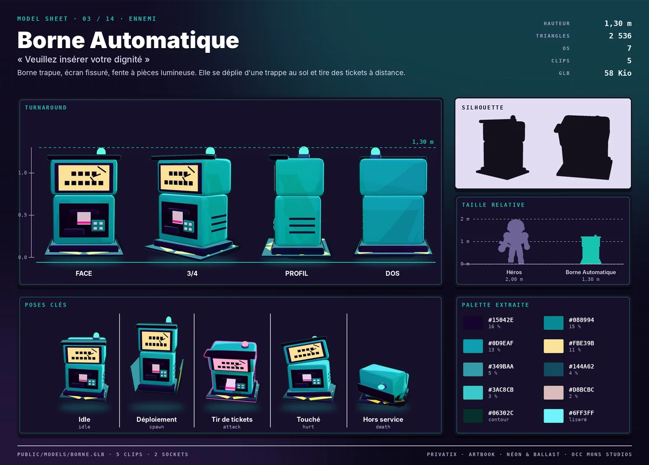Click the purple Héros figure icon
The width and height of the screenshot is (649, 465).
(x=514, y=241)
